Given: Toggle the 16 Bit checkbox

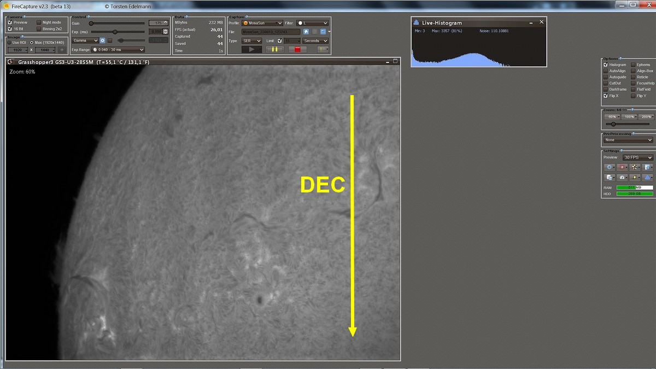Looking at the screenshot, I should (x=10, y=28).
